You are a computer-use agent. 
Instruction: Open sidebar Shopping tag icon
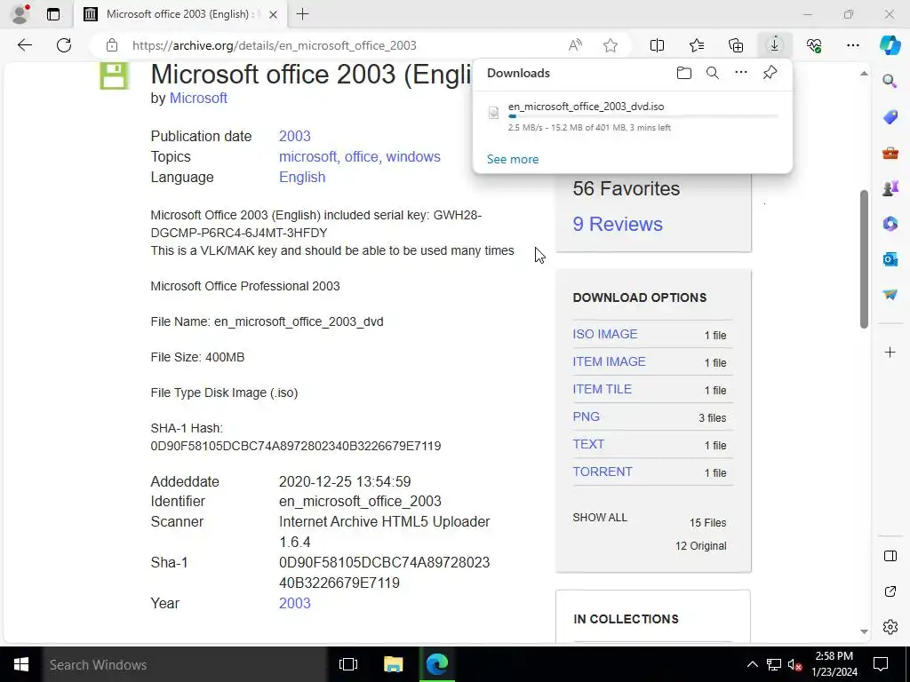[x=890, y=116]
